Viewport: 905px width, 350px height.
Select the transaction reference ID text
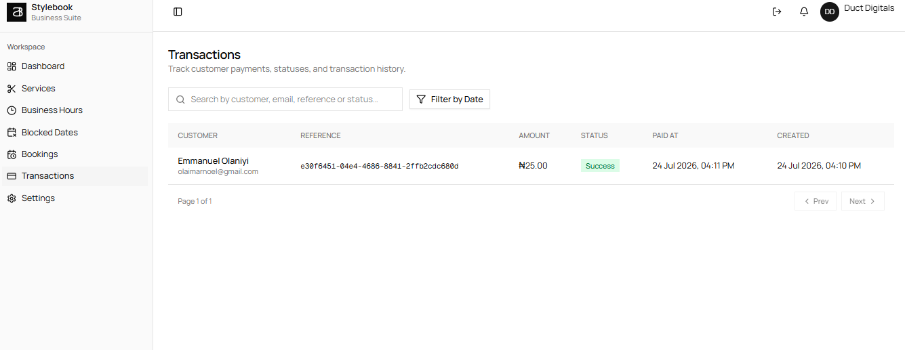tap(380, 167)
